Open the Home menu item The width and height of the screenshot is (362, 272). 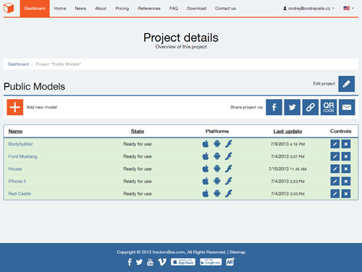tap(60, 9)
